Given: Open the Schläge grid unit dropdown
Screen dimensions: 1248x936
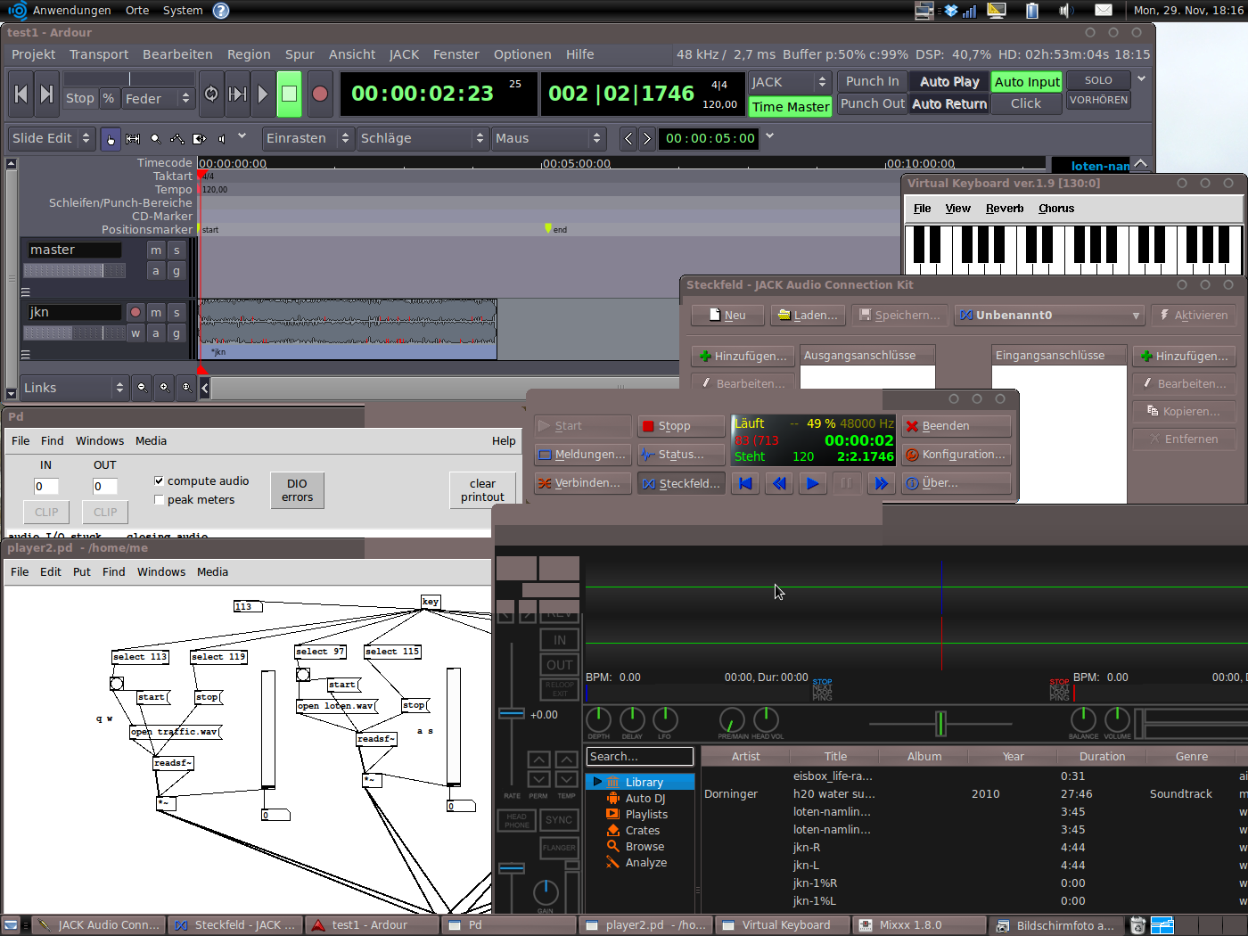Looking at the screenshot, I should (x=423, y=138).
